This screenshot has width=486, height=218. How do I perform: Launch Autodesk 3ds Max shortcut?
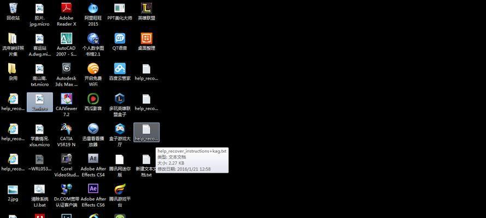pyautogui.click(x=66, y=75)
